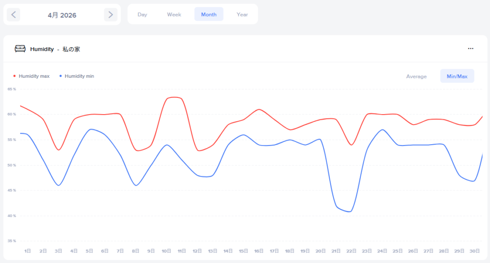Switch chart to Min/Max mode
Viewport: 490px width, 263px height.
coord(457,76)
